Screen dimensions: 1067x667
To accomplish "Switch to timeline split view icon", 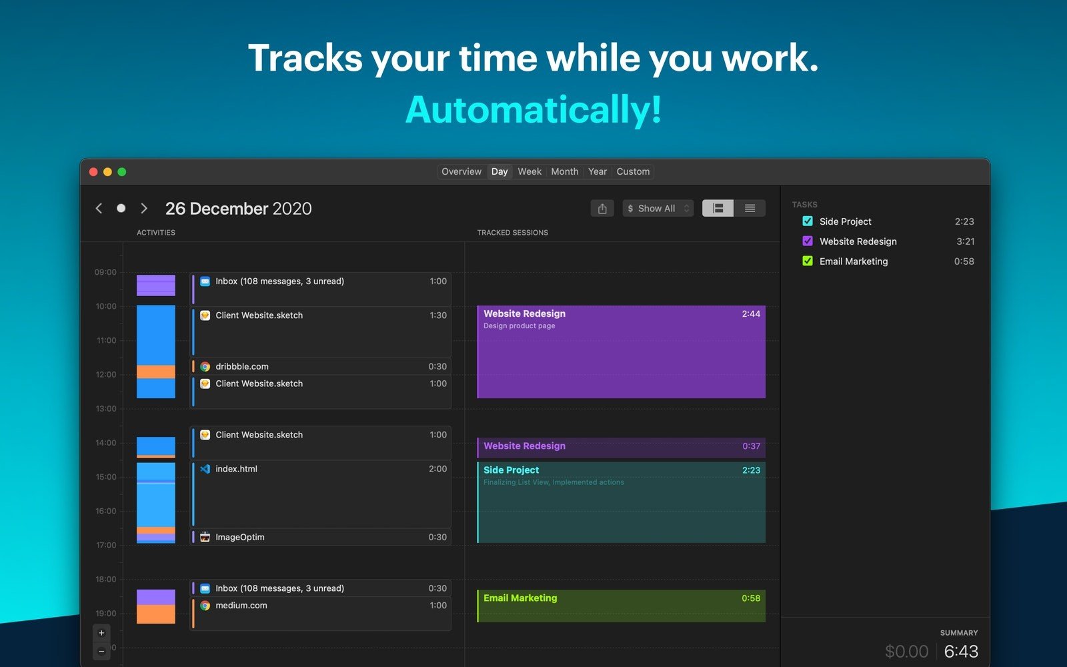I will click(x=718, y=209).
